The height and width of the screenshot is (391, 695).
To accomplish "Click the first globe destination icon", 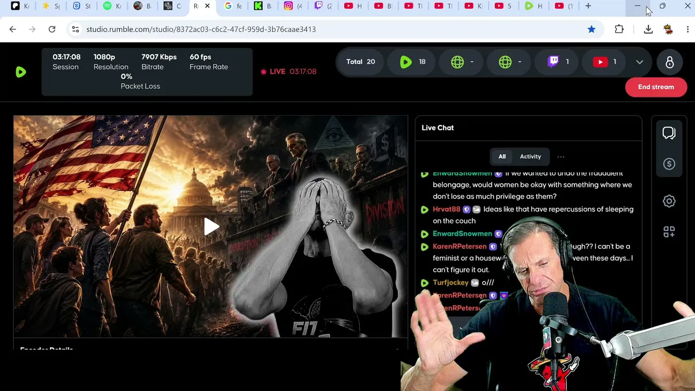I will 458,62.
